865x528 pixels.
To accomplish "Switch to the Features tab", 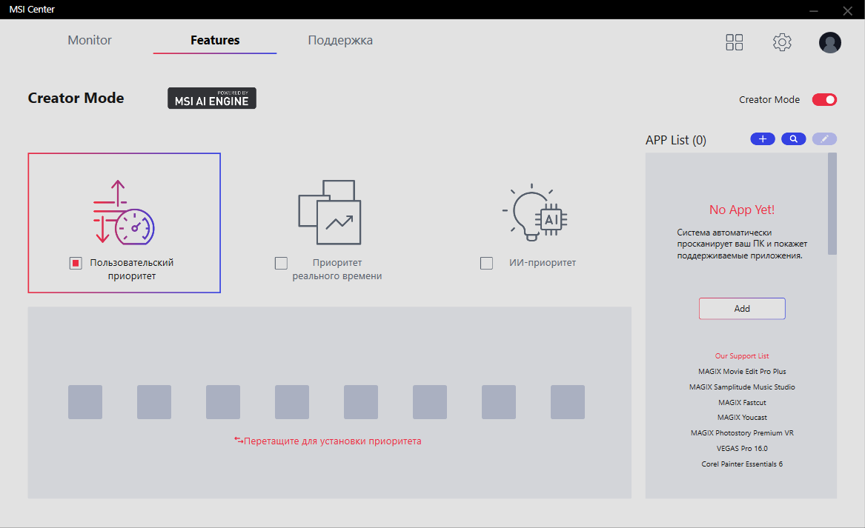I will click(x=215, y=40).
